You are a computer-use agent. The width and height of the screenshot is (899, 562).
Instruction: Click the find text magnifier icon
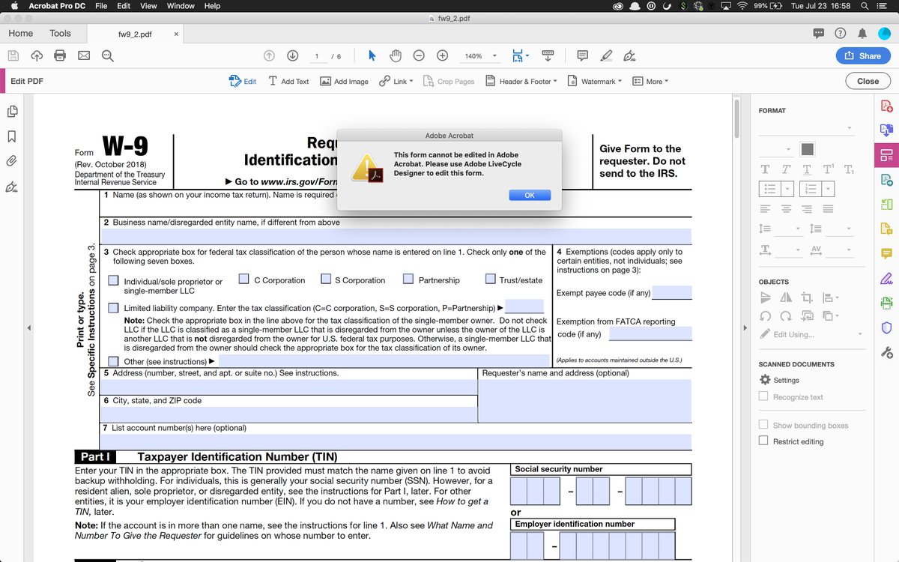point(107,55)
